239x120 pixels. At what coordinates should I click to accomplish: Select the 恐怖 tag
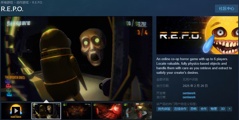194,109
